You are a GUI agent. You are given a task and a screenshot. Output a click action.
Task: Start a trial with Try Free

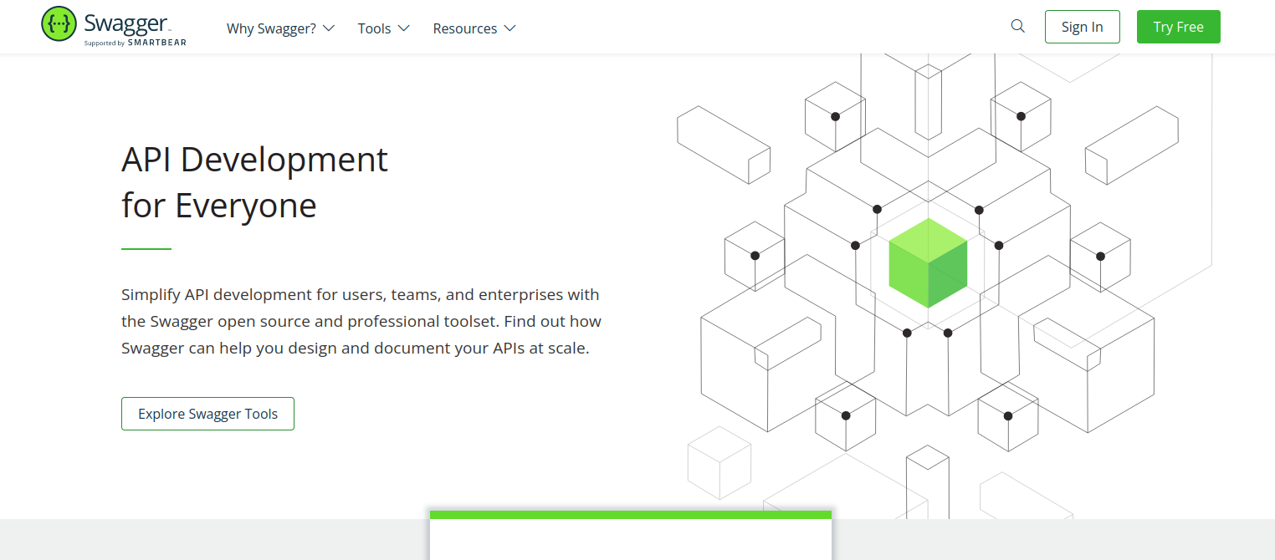[x=1178, y=27]
